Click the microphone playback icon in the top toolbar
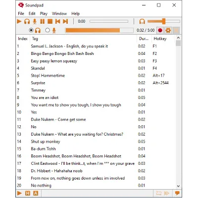This screenshot has height=198, width=198. coord(35,21)
